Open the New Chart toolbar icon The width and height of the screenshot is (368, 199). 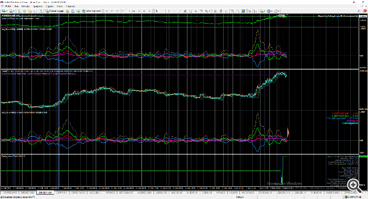coord(3,11)
